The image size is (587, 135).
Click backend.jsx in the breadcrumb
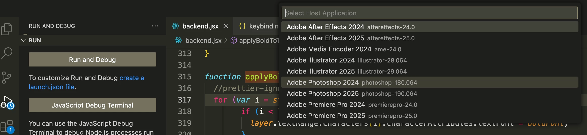203,40
